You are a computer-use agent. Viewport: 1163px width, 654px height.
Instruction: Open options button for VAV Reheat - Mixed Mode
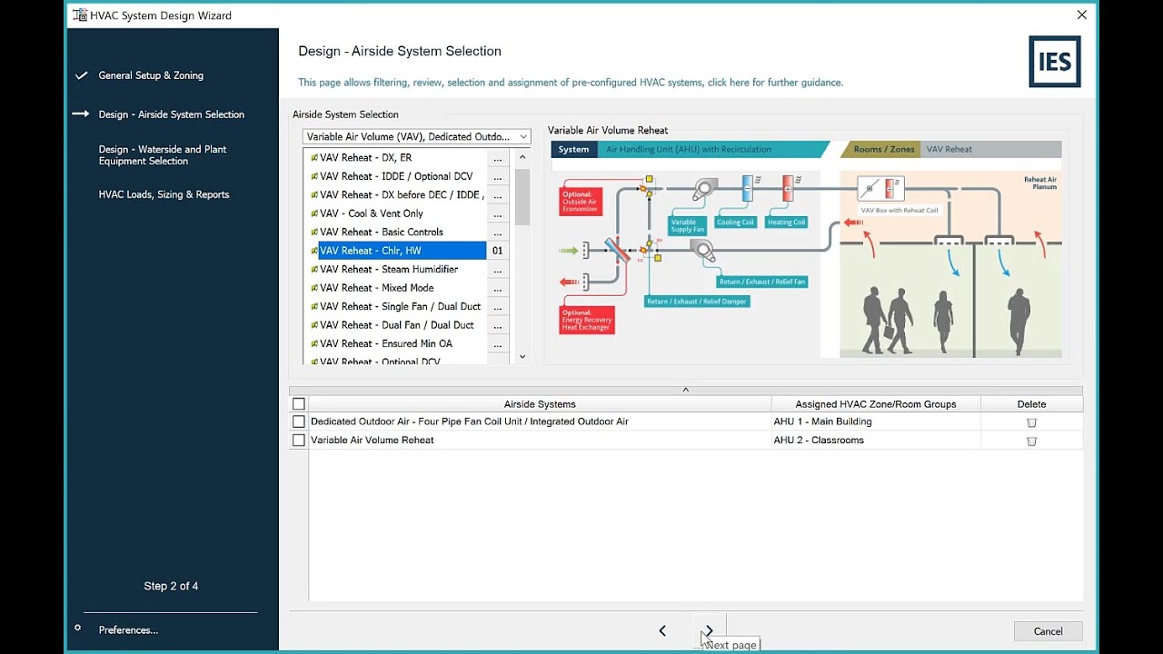(497, 288)
